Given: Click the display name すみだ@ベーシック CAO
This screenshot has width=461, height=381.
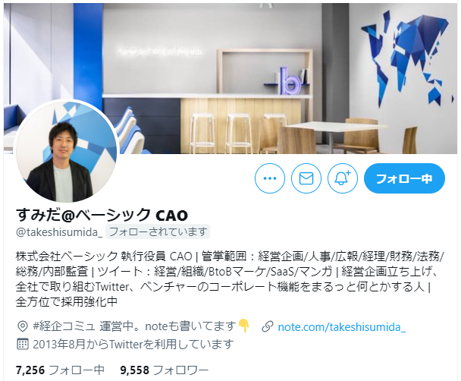Looking at the screenshot, I should tap(102, 215).
